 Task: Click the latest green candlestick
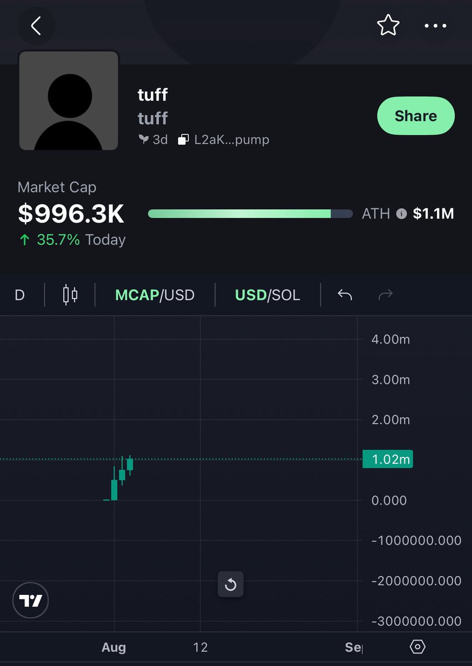pyautogui.click(x=130, y=465)
